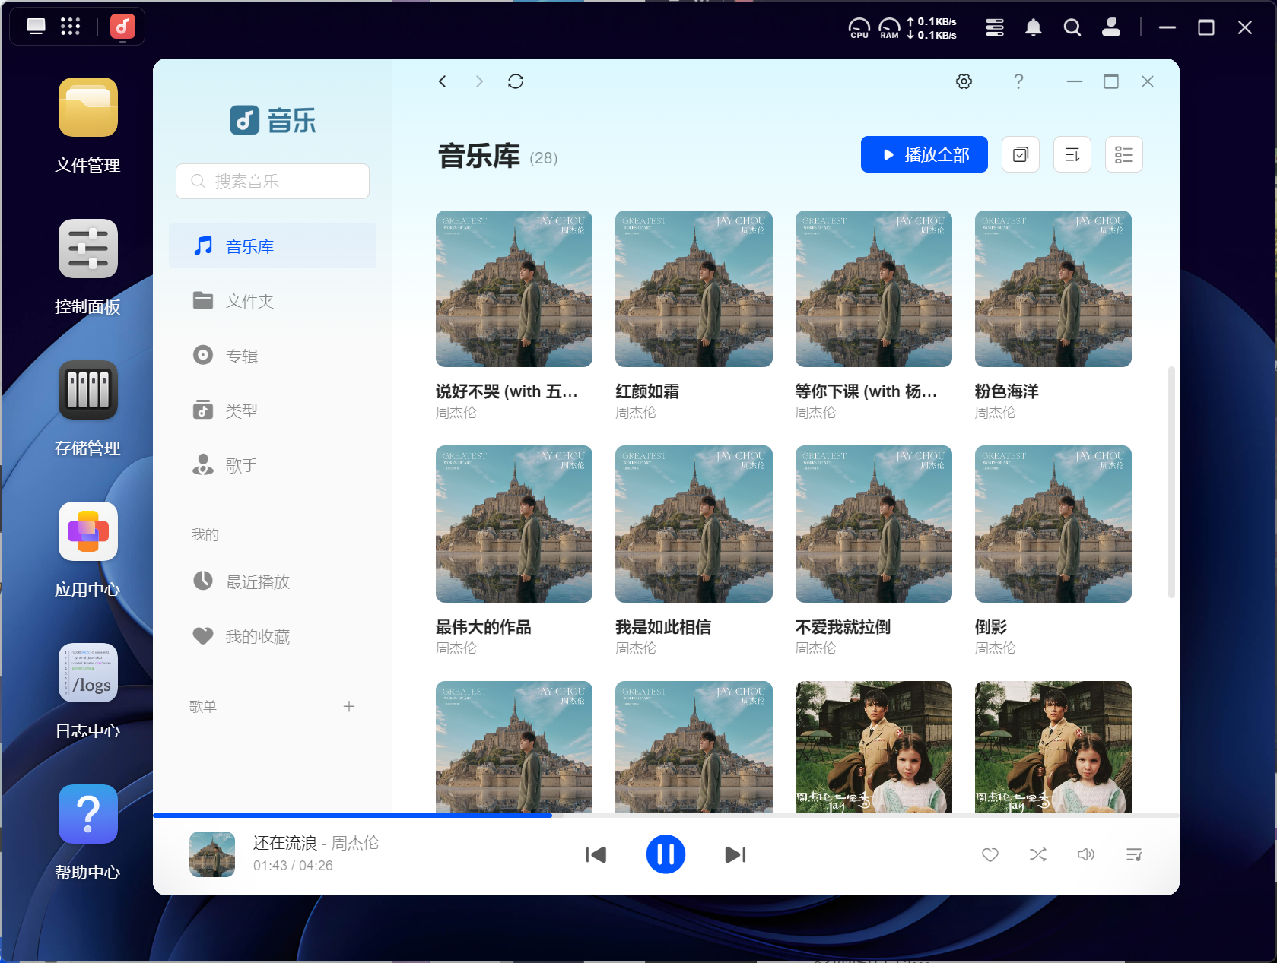1277x963 pixels.
Task: Seek within the playback progress bar
Action: pos(666,816)
